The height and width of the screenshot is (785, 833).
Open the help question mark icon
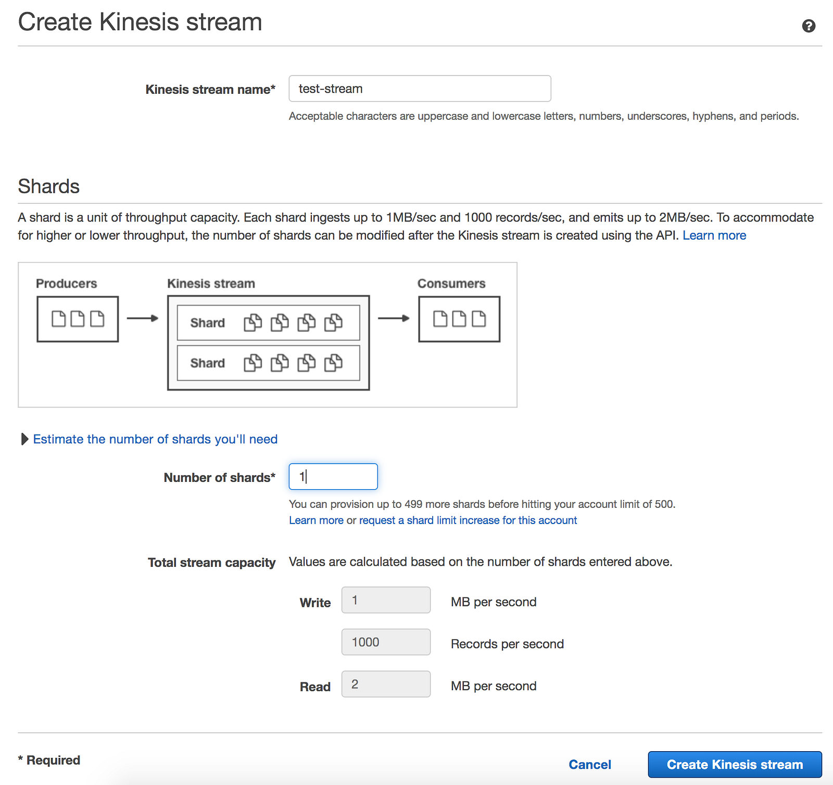pos(808,26)
